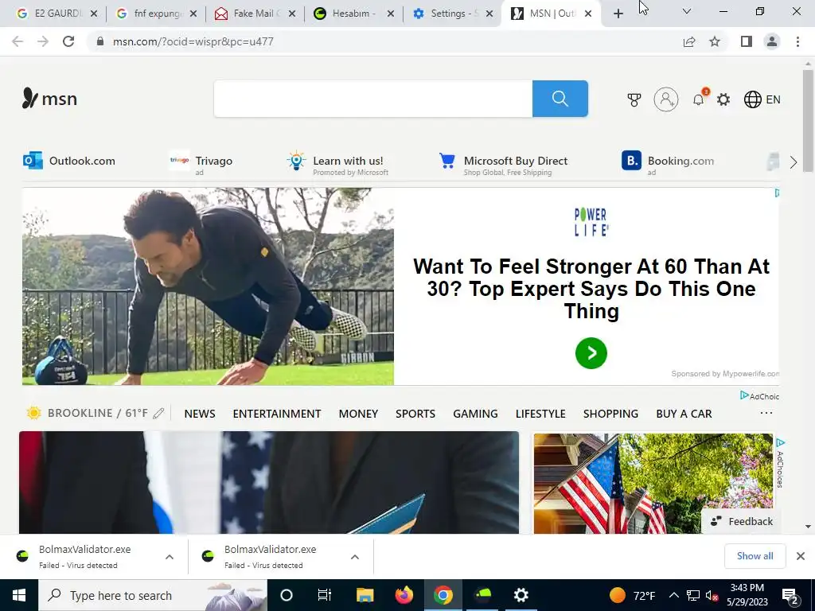The width and height of the screenshot is (815, 611).
Task: Click the Trivago logo icon
Action: click(x=179, y=160)
